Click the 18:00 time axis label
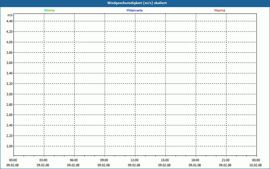Viewport: 270px width, 169px height. (x=195, y=160)
